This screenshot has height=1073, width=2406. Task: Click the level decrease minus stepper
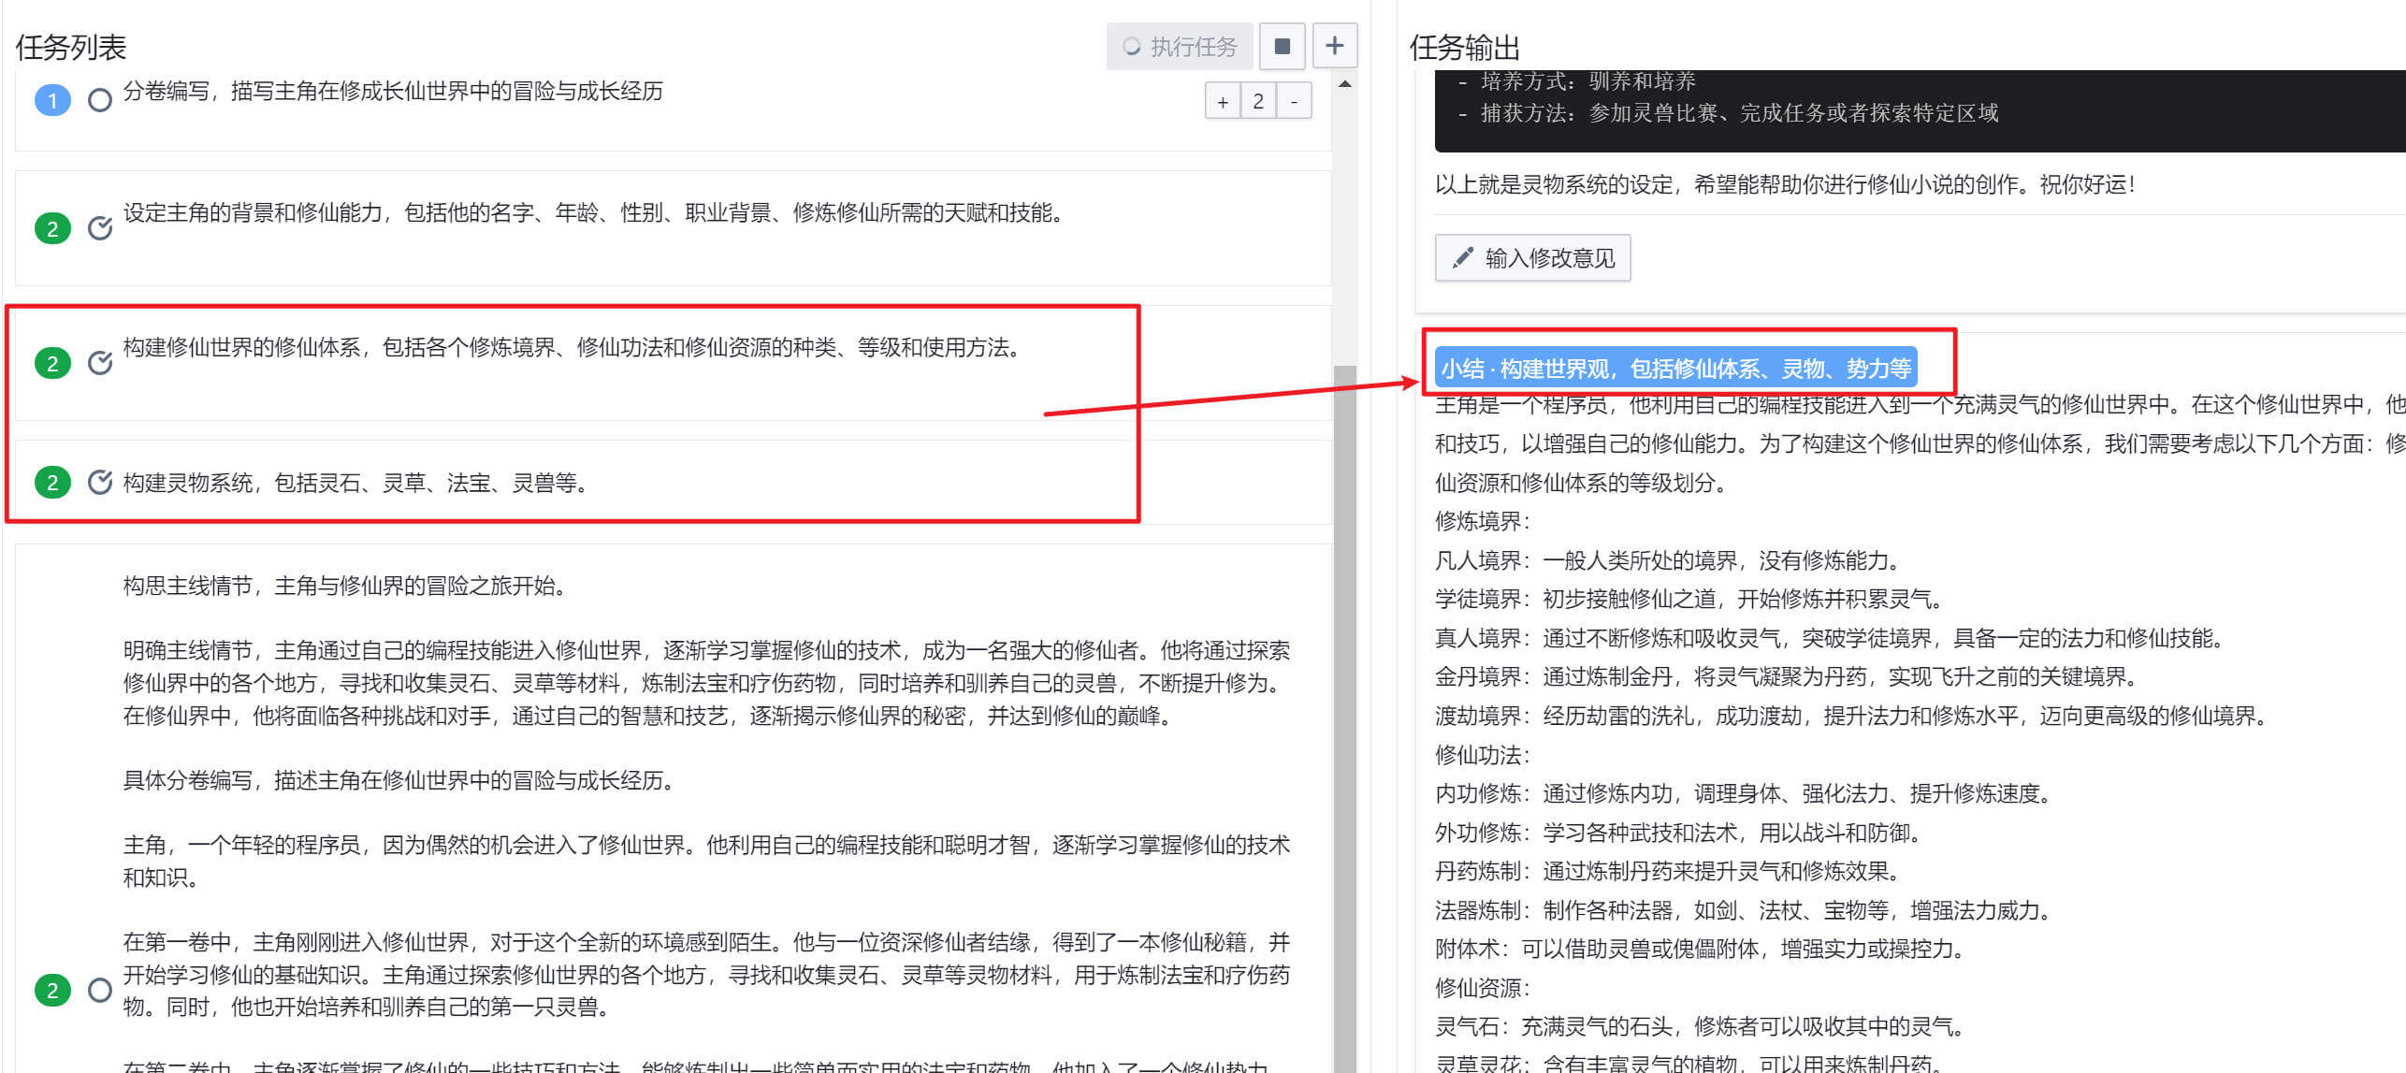tap(1294, 101)
